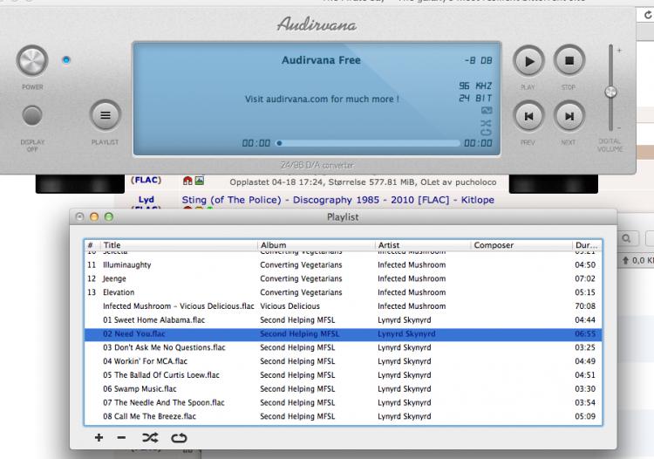This screenshot has height=459, width=654.
Task: Click the add track plus icon
Action: coord(99,437)
